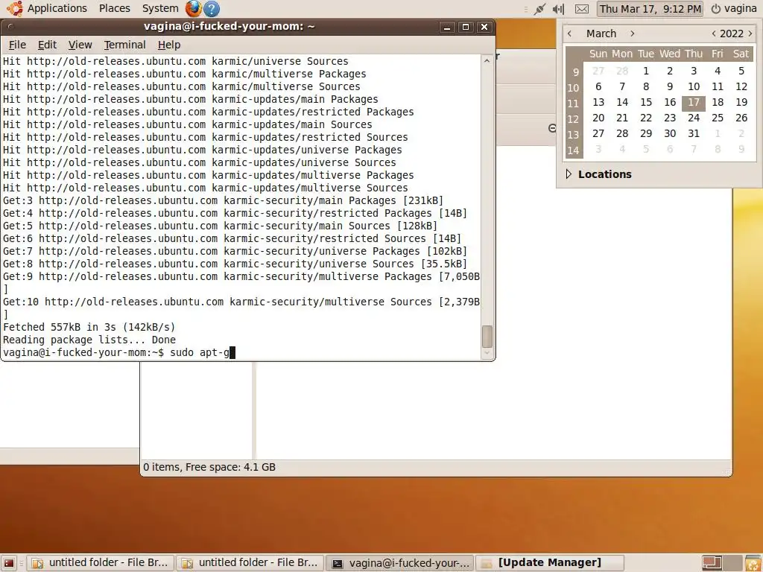The image size is (763, 572).
Task: Click 'Reading package lists... Done' line
Action: coord(89,340)
